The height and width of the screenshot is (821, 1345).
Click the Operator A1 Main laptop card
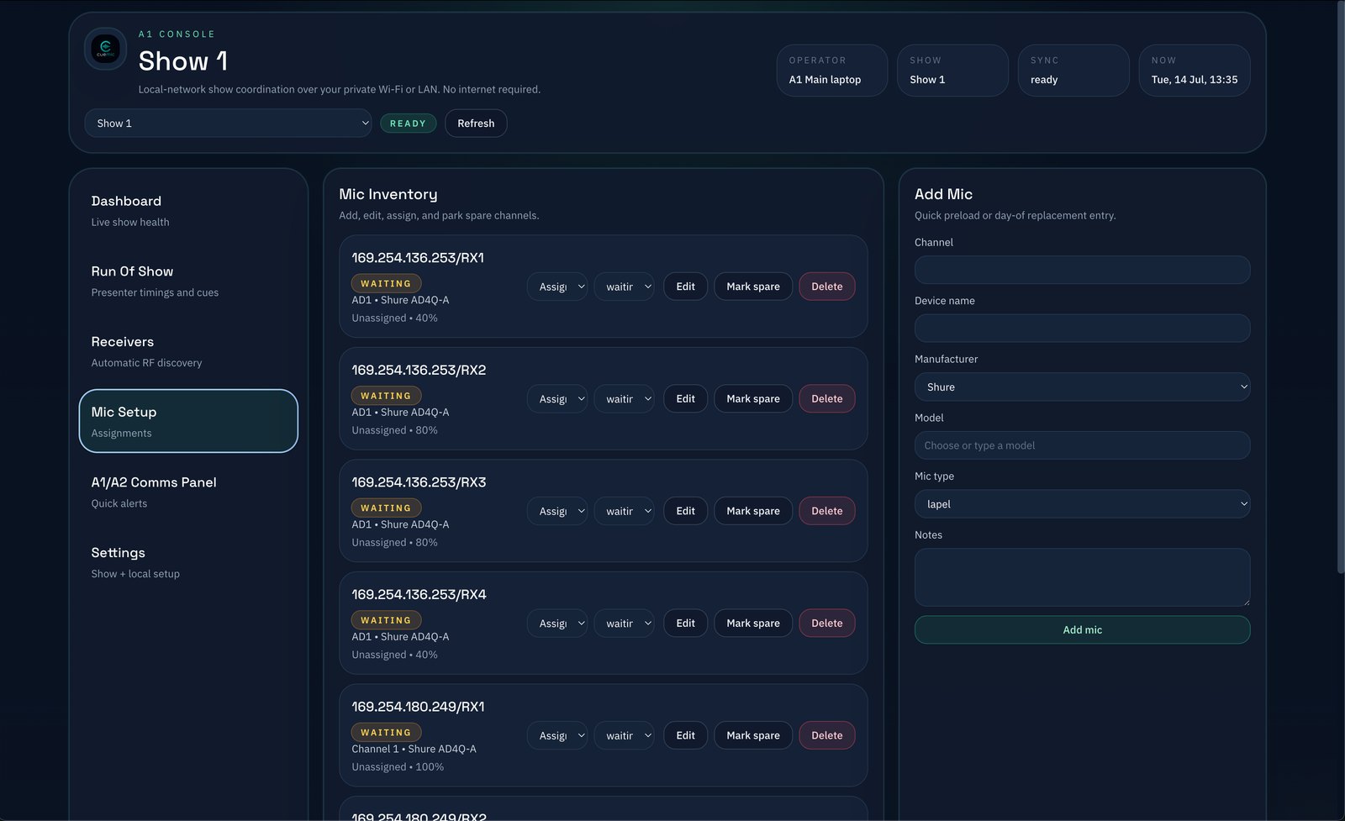[831, 71]
